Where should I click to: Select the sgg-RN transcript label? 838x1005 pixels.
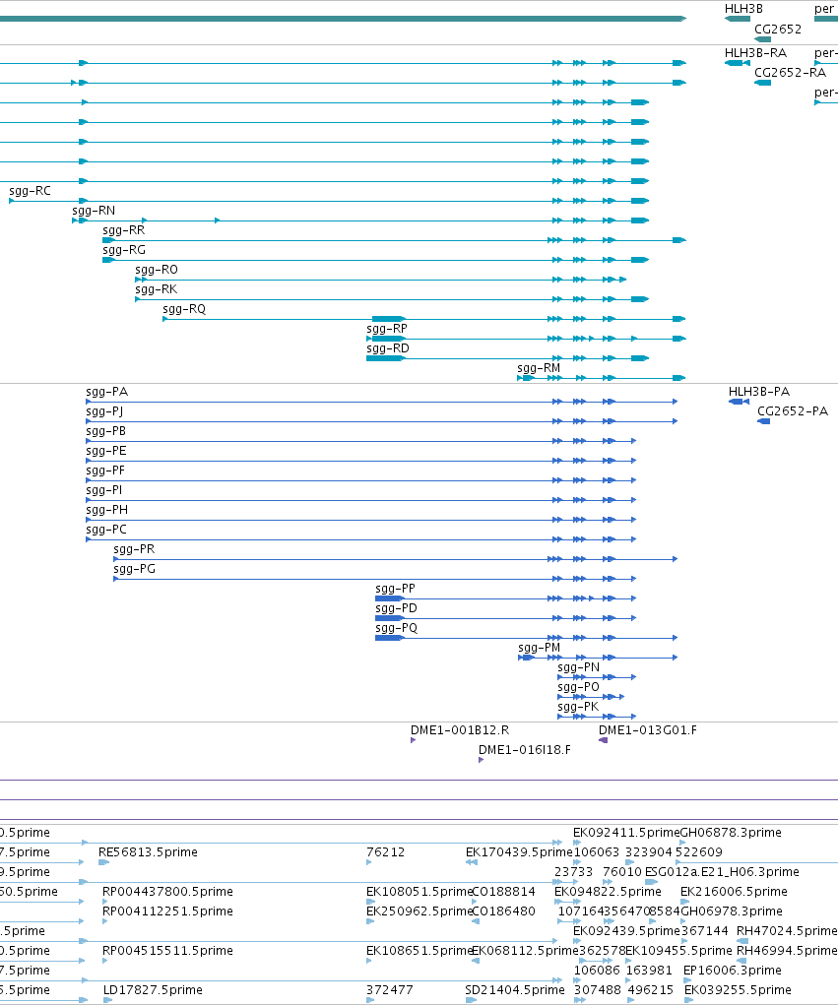coord(94,211)
